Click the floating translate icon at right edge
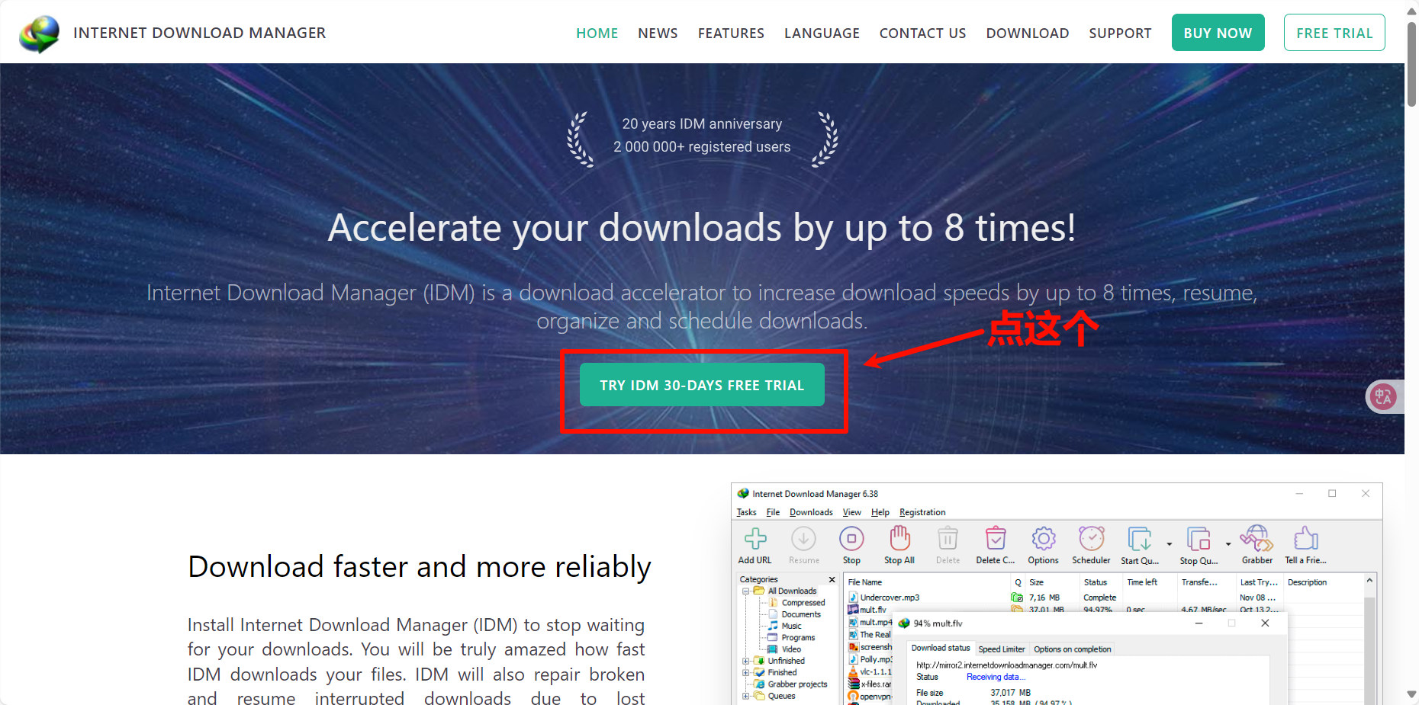The width and height of the screenshot is (1419, 705). [x=1383, y=396]
